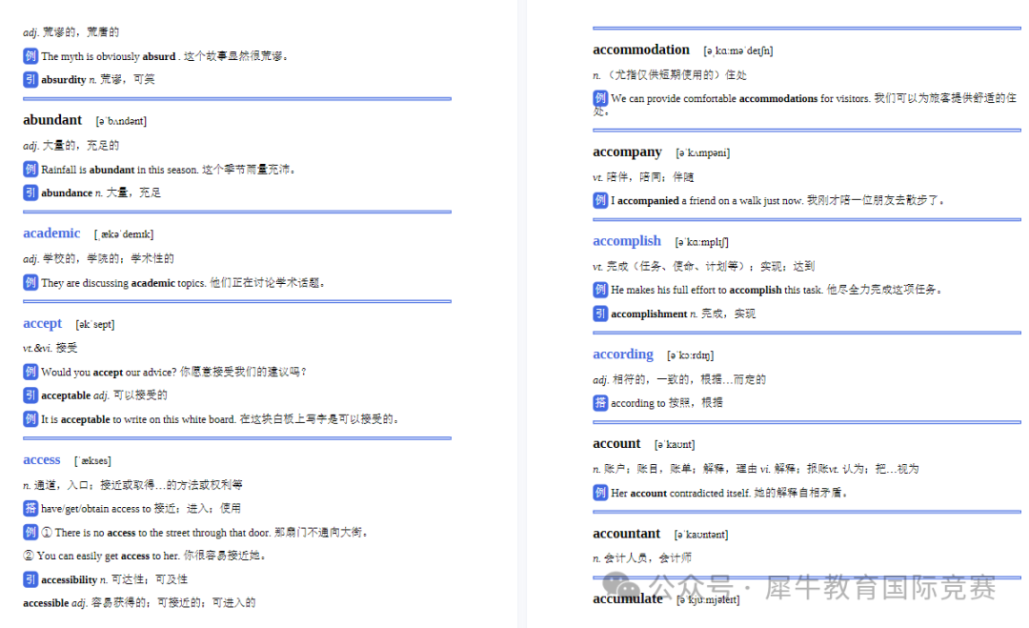Click the phonetic "[ˈækses]" next to access

pos(92,460)
